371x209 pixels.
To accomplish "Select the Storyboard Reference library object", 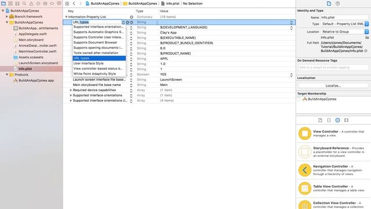I will pyautogui.click(x=333, y=152).
